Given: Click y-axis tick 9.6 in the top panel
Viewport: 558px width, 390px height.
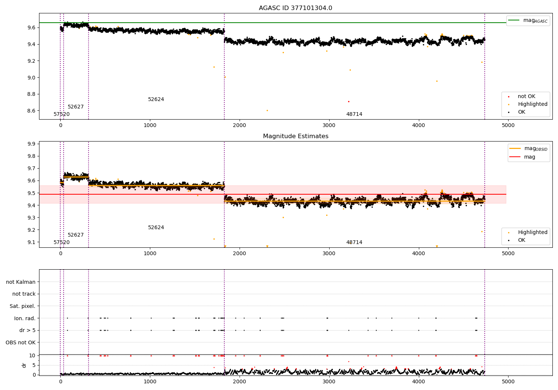Looking at the screenshot, I should point(31,27).
